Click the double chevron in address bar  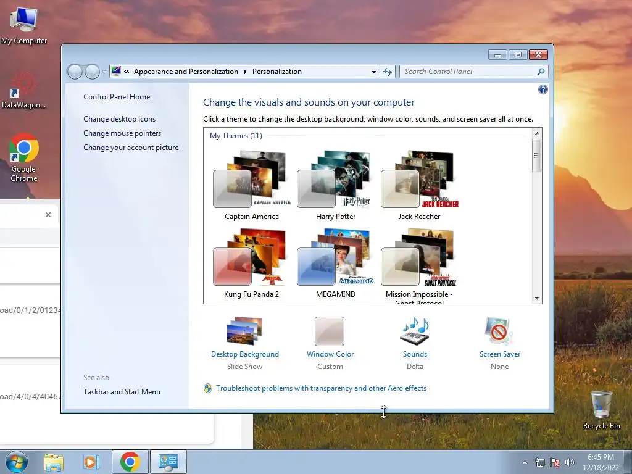(127, 72)
